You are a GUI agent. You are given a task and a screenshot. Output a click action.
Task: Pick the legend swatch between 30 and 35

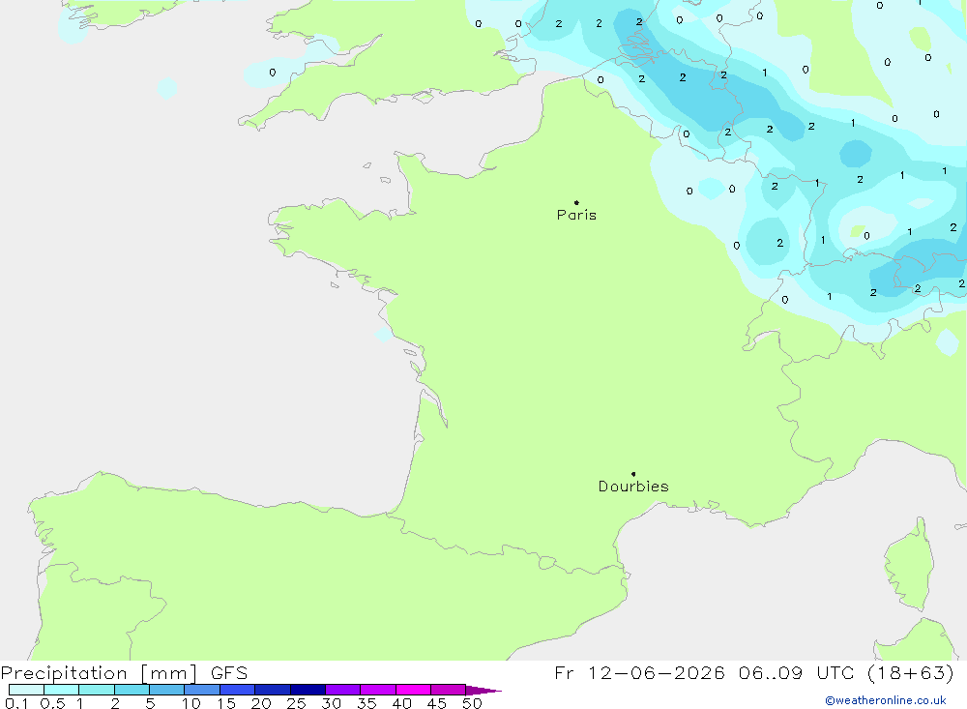343,690
